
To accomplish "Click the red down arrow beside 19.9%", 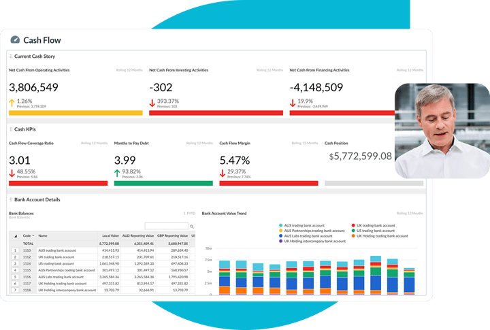I will [x=293, y=103].
